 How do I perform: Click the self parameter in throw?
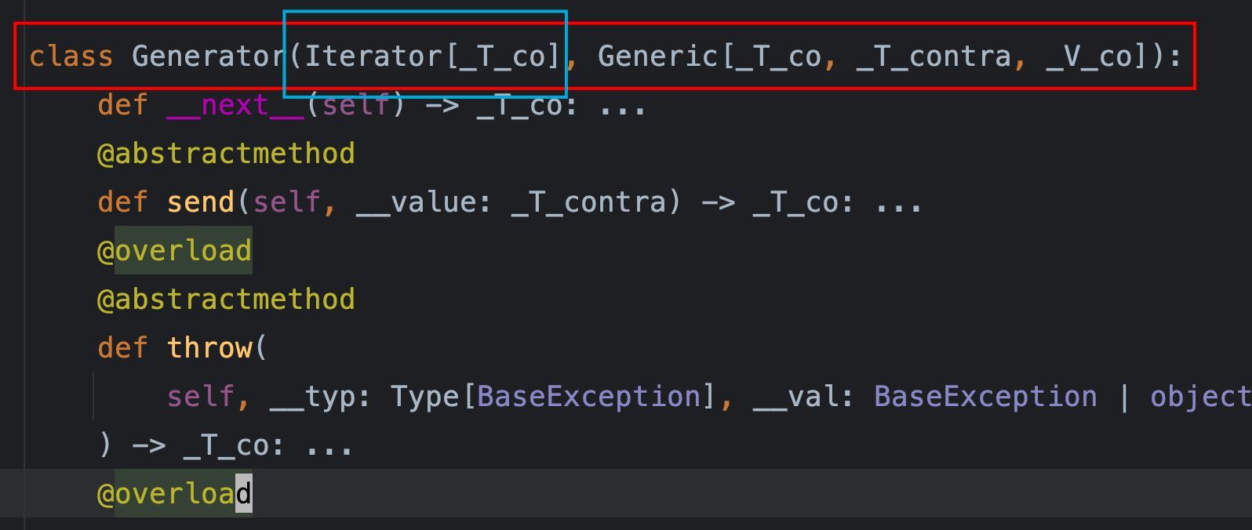[x=201, y=397]
